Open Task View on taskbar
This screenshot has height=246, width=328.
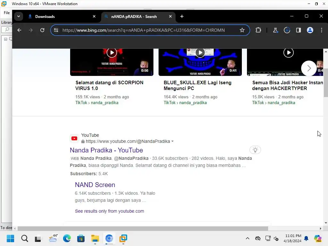(38, 238)
